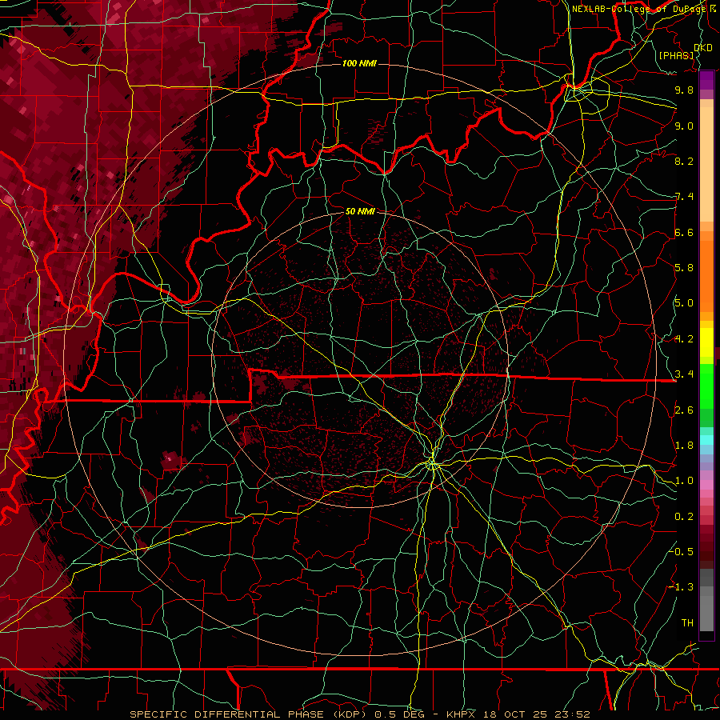Click the 100 NMI range ring label

[x=359, y=63]
